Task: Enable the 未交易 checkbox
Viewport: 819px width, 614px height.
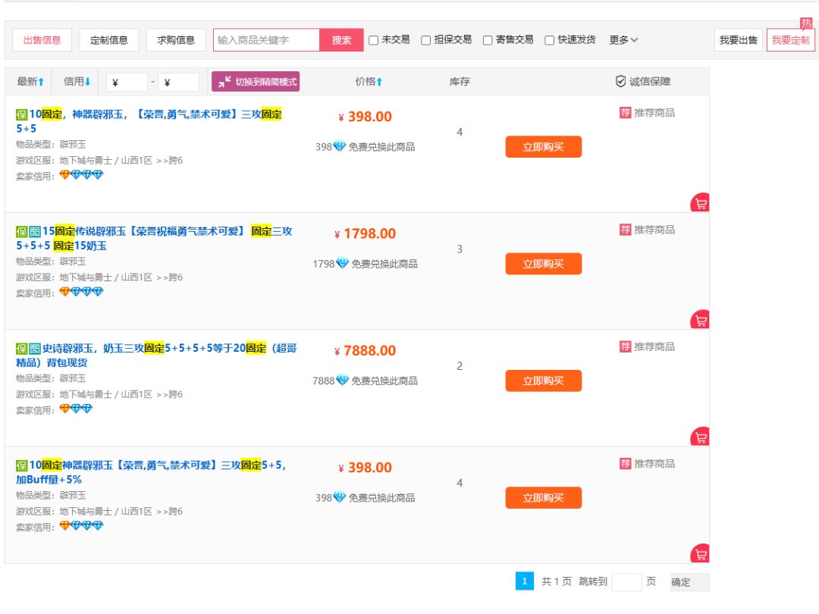Action: point(373,40)
